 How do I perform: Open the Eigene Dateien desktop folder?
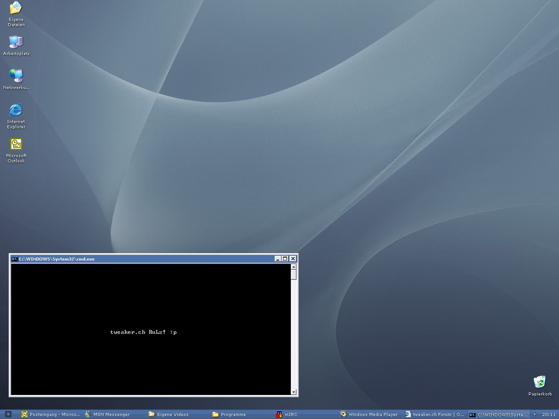[16, 9]
